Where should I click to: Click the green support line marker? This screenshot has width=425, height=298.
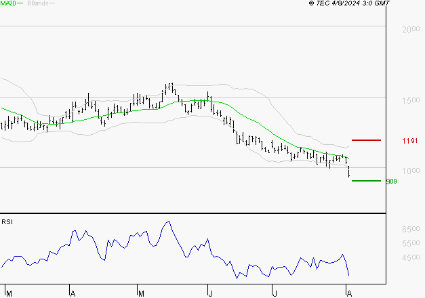pyautogui.click(x=366, y=181)
